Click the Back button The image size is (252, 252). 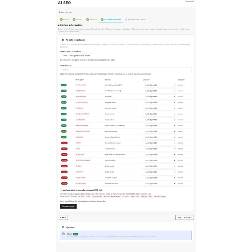[63, 217]
